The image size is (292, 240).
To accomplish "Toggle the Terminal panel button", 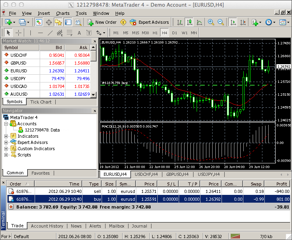I will click(68, 22).
